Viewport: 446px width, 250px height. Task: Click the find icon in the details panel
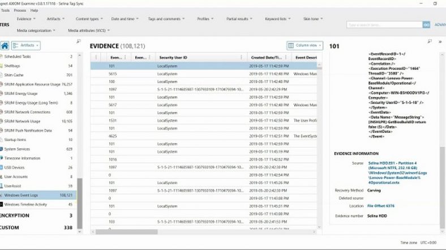pyautogui.click(x=430, y=41)
